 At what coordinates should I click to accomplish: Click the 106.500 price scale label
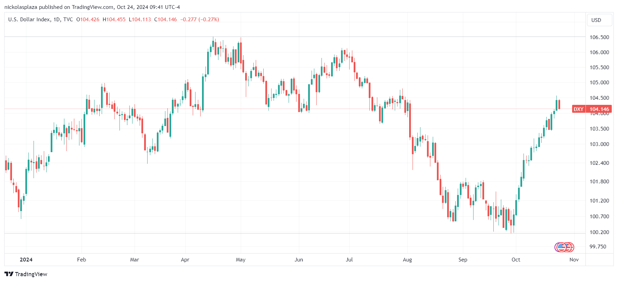click(599, 37)
